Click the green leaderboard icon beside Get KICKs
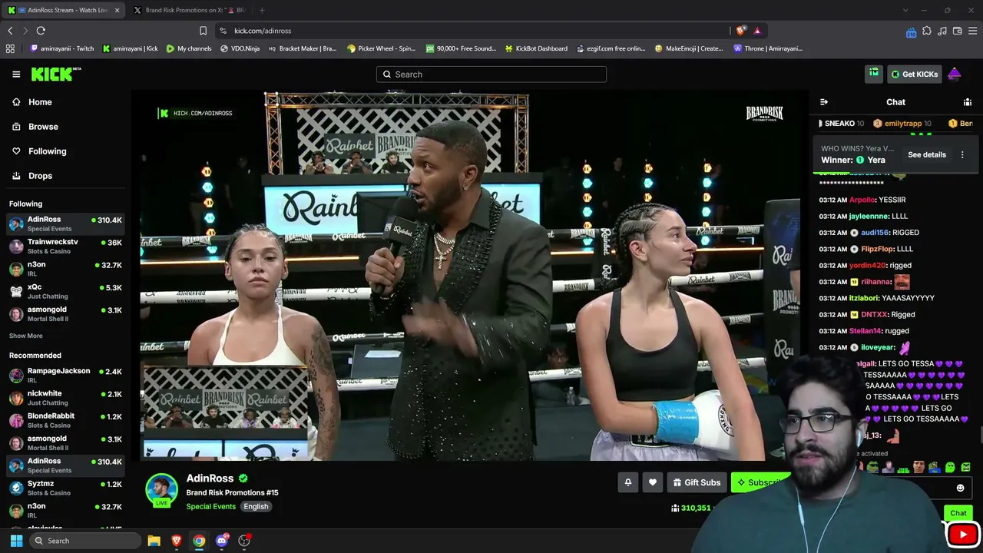Viewport: 983px width, 553px height. tap(874, 74)
